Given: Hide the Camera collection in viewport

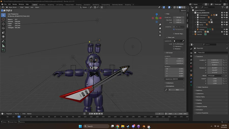Looking at the screenshot, I should 224,34.
